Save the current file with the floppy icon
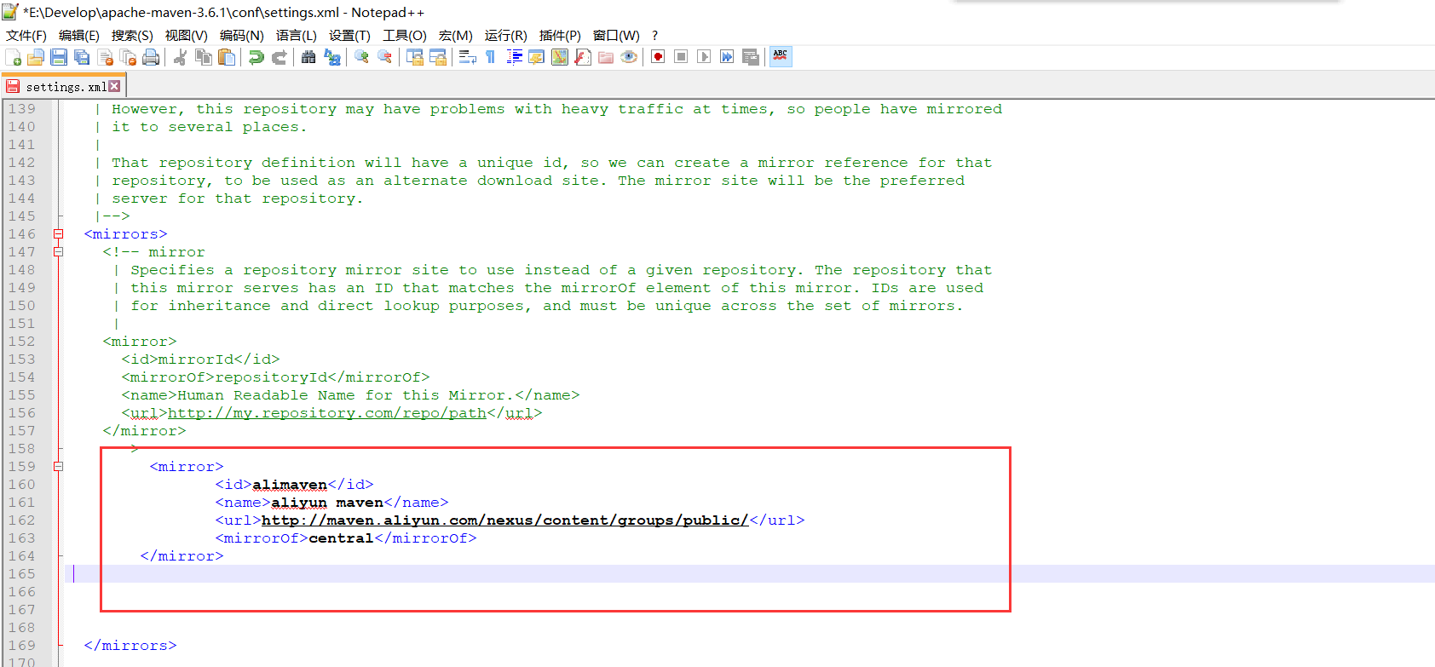1435x667 pixels. tap(59, 57)
